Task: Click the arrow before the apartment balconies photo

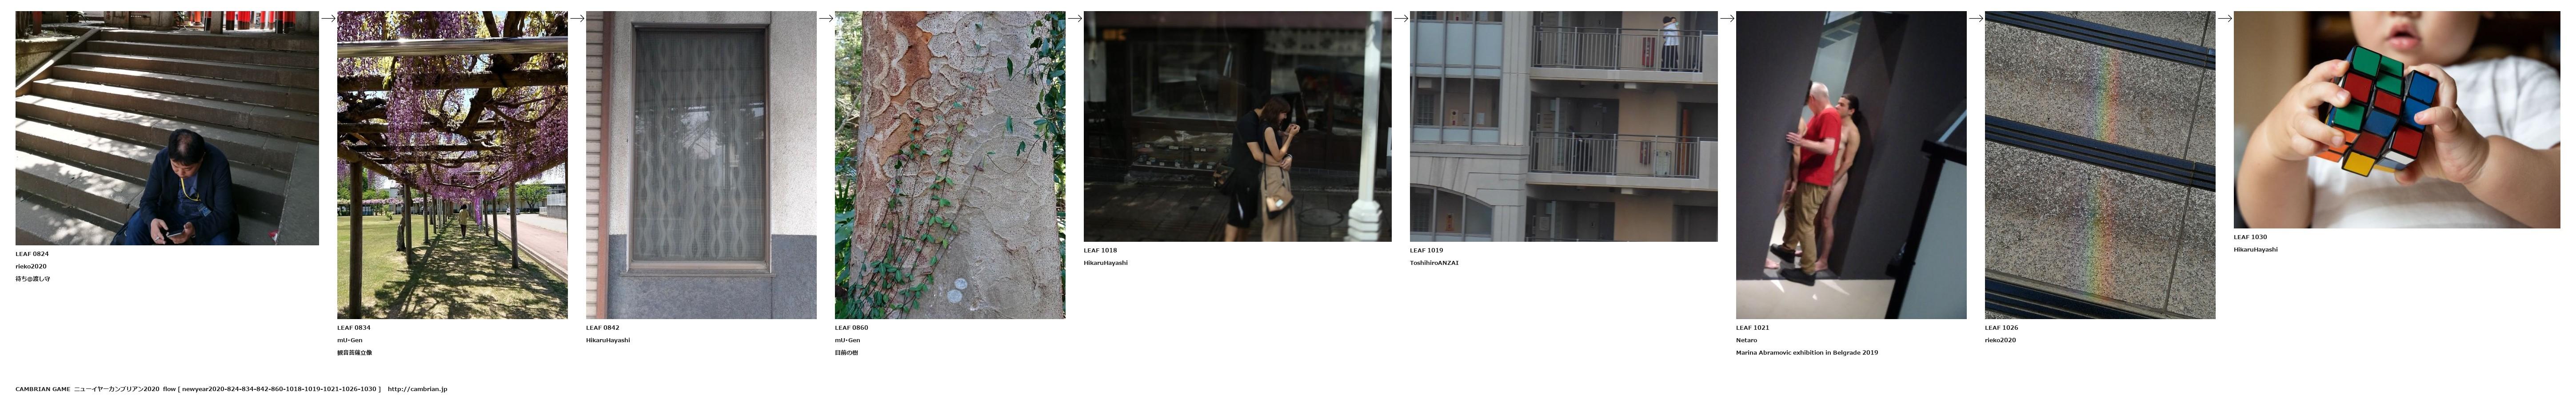Action: 1401,18
